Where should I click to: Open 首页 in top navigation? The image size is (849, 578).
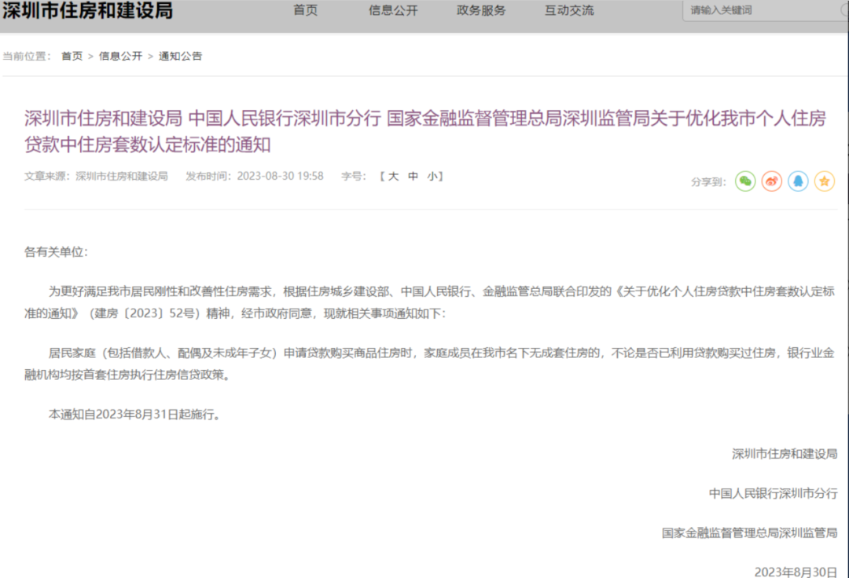click(x=305, y=10)
